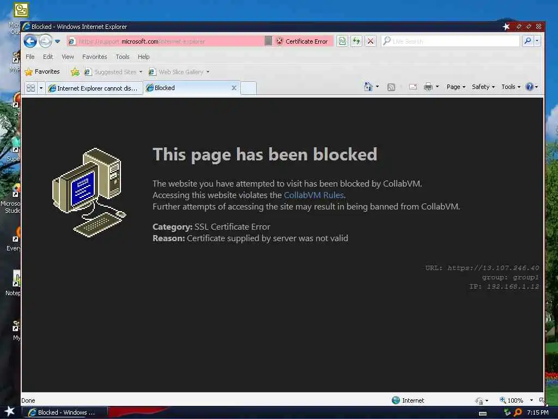558x419 pixels.
Task: Click the Add to Favorites Bar icon
Action: 75,72
